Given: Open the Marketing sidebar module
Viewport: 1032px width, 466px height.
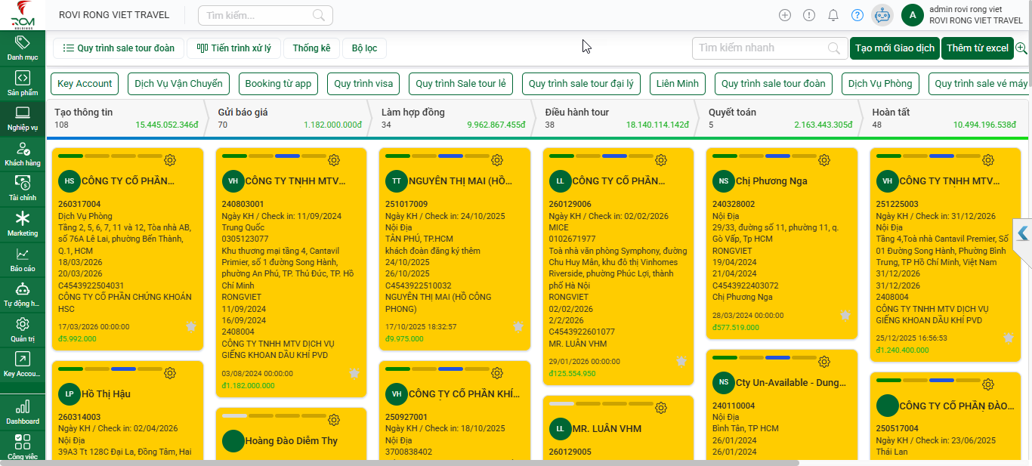Looking at the screenshot, I should point(22,225).
